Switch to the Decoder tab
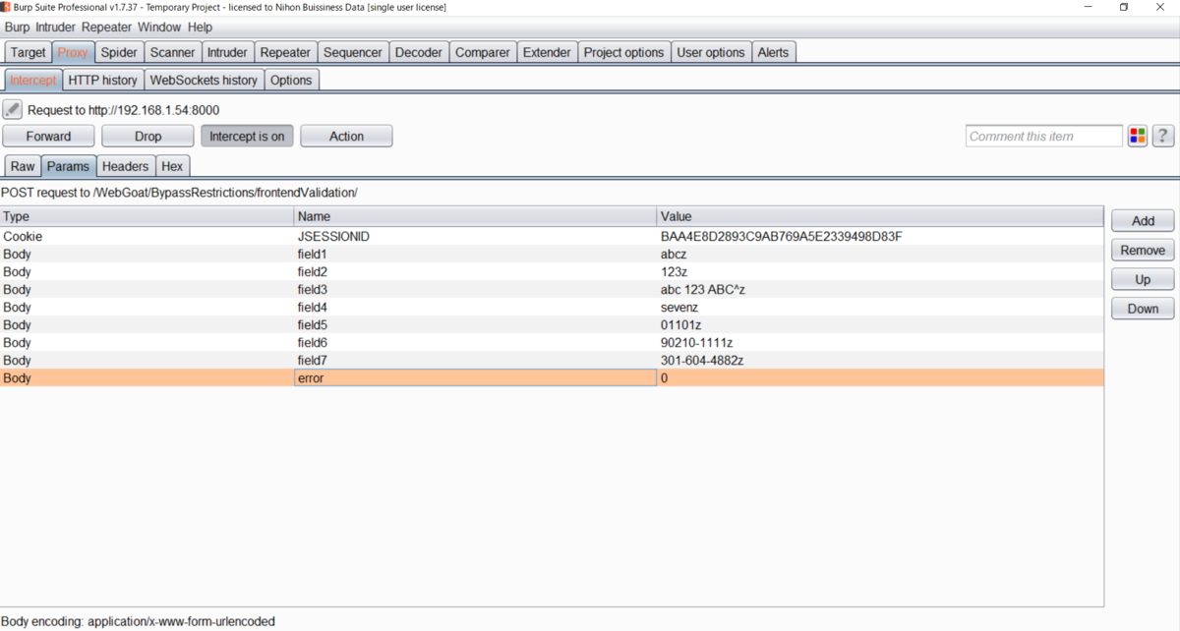Screen dimensions: 1180x631 coord(419,52)
